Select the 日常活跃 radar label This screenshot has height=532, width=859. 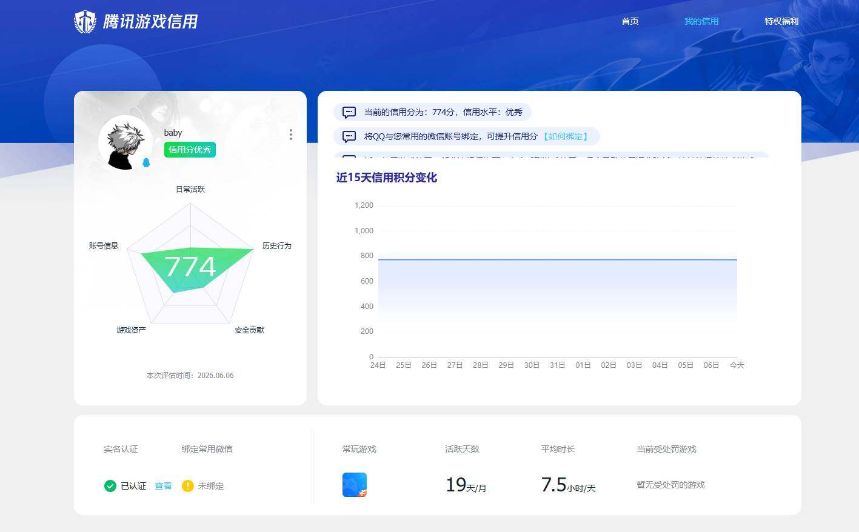pos(190,189)
